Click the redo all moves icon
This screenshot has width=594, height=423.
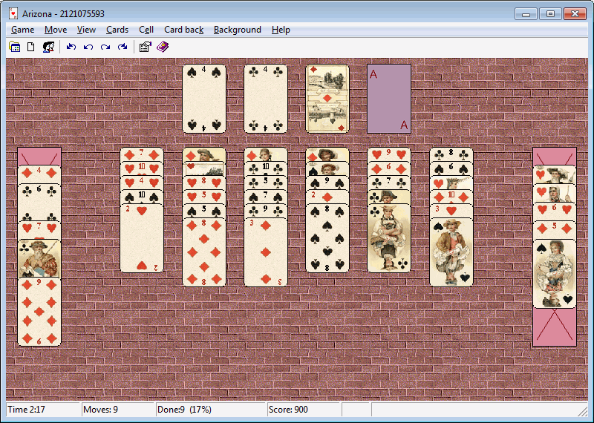[x=123, y=47]
